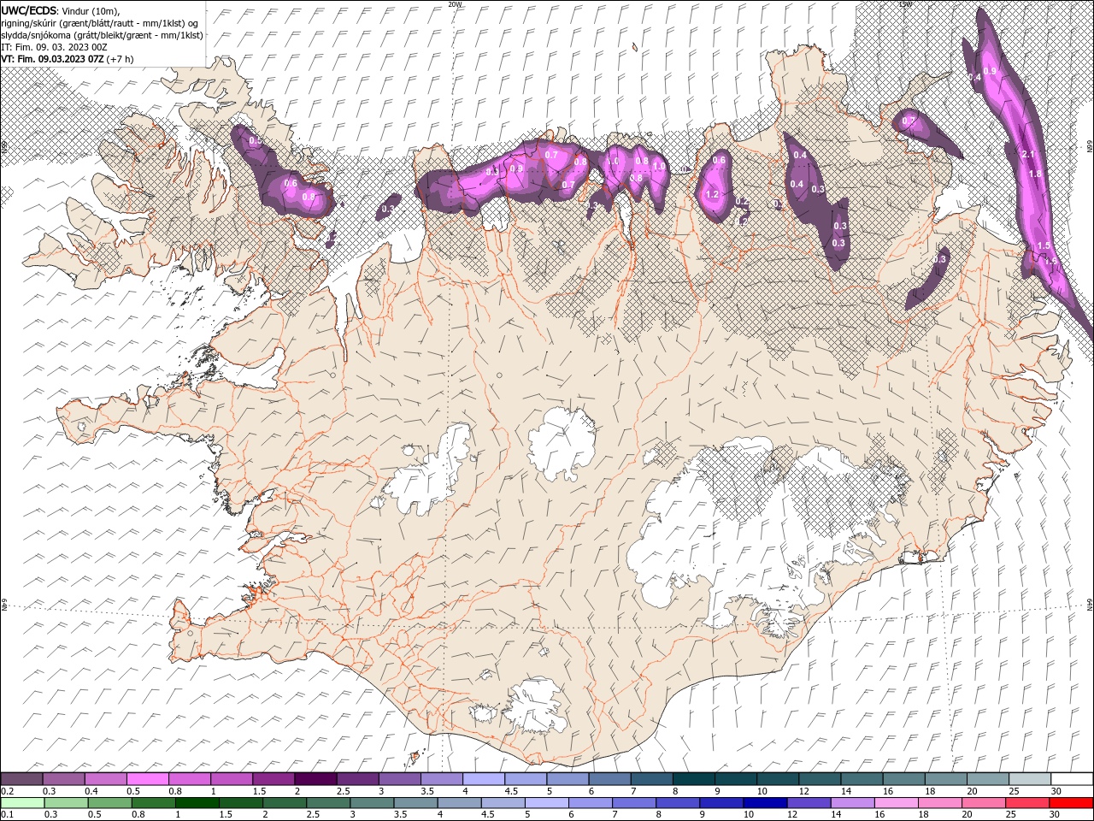Pick the dark purple snow swatch between 0.2 and 0.3

tap(21, 778)
